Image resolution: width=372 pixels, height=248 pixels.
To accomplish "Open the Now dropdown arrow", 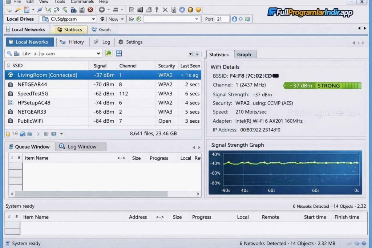I will pyautogui.click(x=122, y=19).
